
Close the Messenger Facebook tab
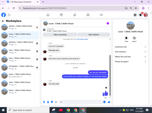click(x=38, y=2)
